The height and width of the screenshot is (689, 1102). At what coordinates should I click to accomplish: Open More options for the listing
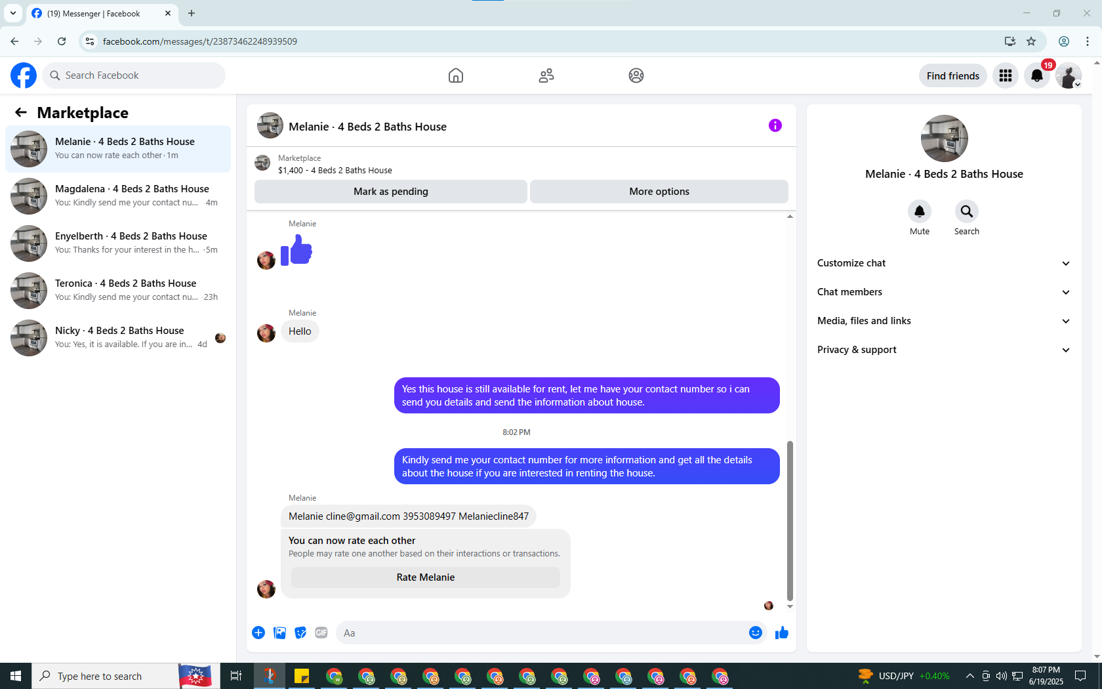(x=659, y=192)
